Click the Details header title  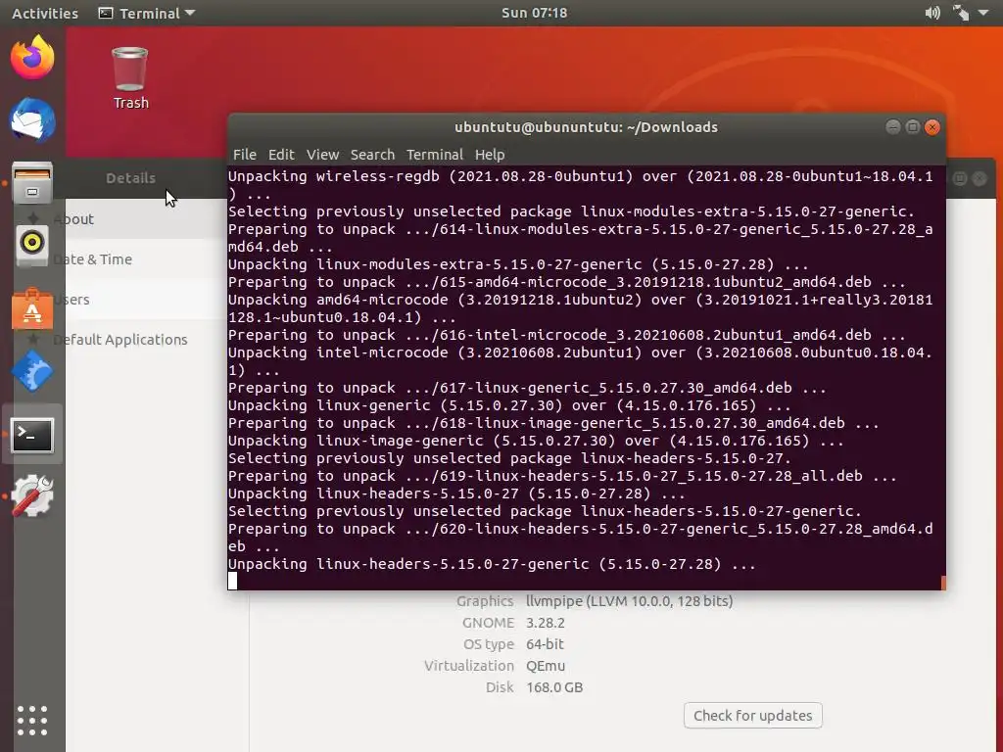point(130,178)
